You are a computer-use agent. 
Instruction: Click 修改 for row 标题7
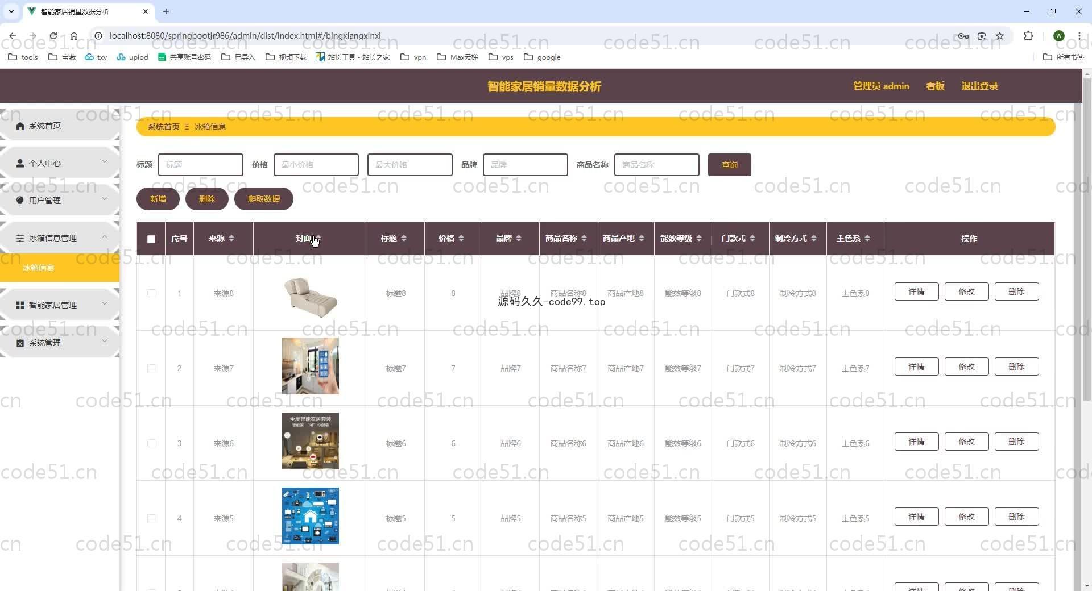tap(966, 367)
